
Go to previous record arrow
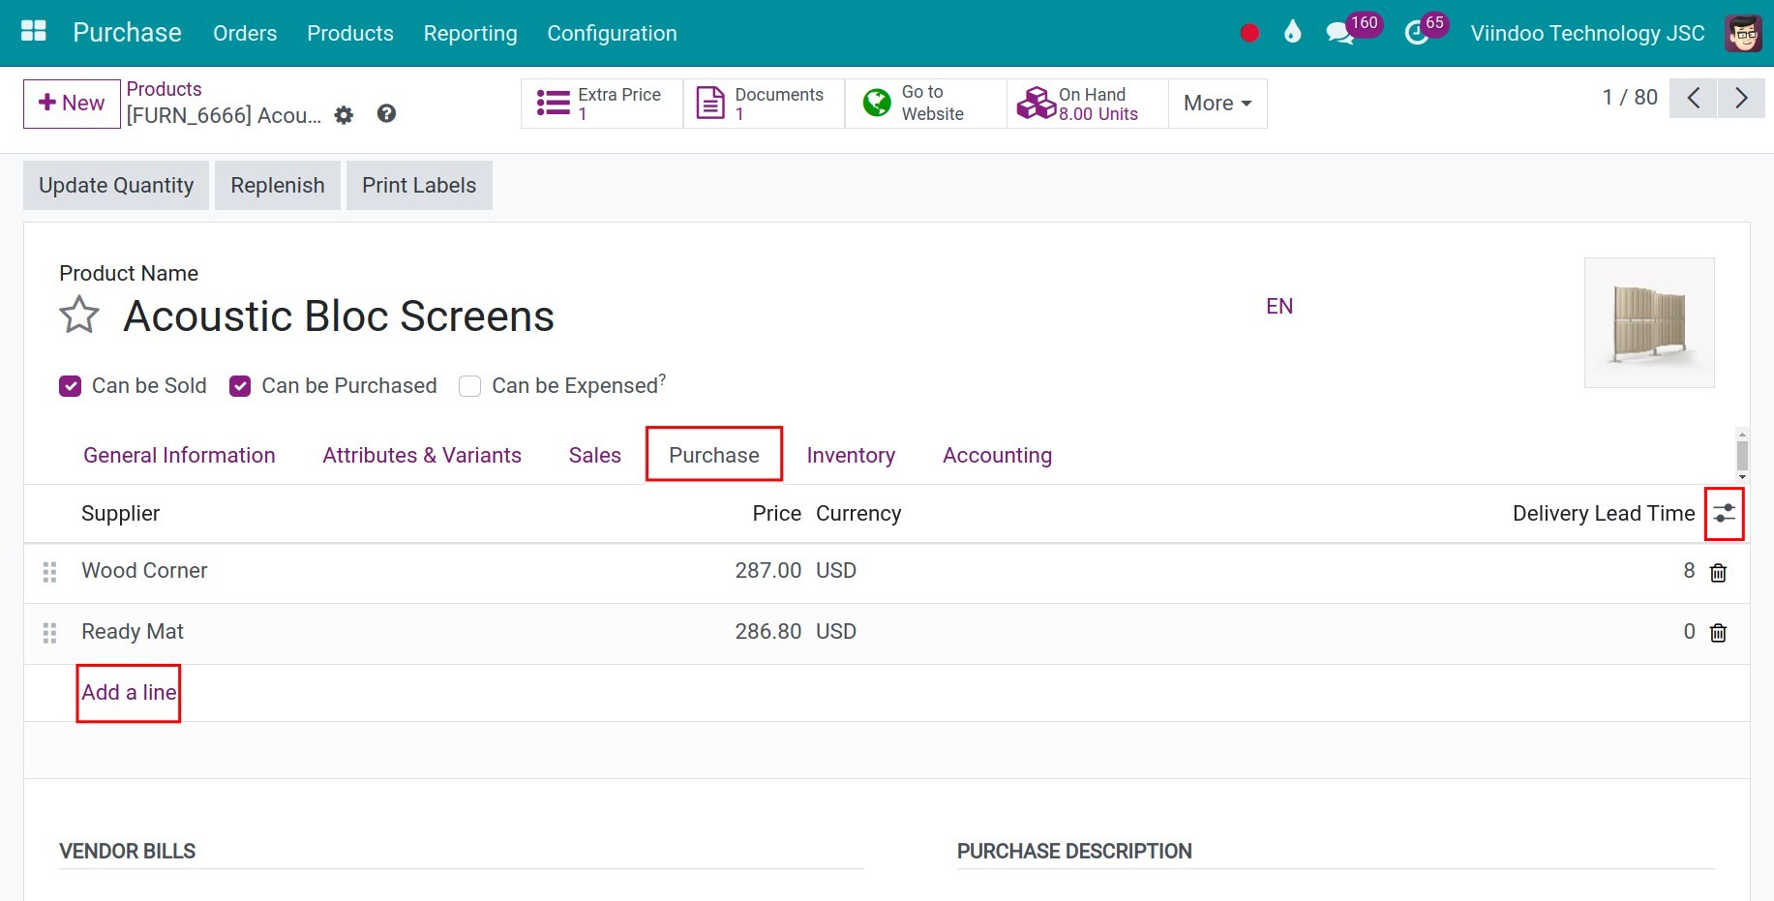click(1693, 98)
